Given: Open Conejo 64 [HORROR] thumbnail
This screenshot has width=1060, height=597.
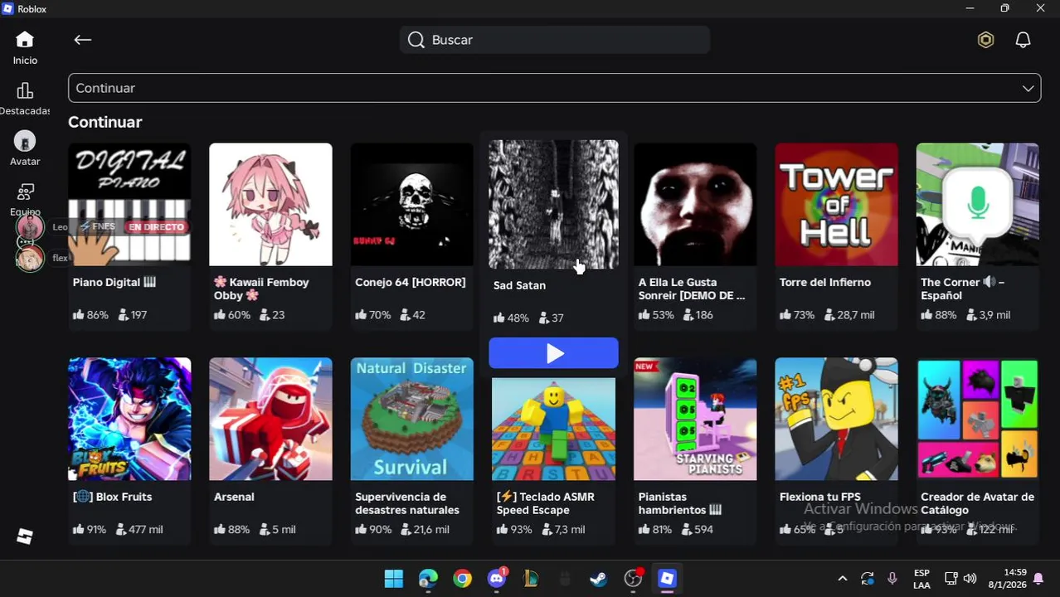Looking at the screenshot, I should pyautogui.click(x=411, y=204).
